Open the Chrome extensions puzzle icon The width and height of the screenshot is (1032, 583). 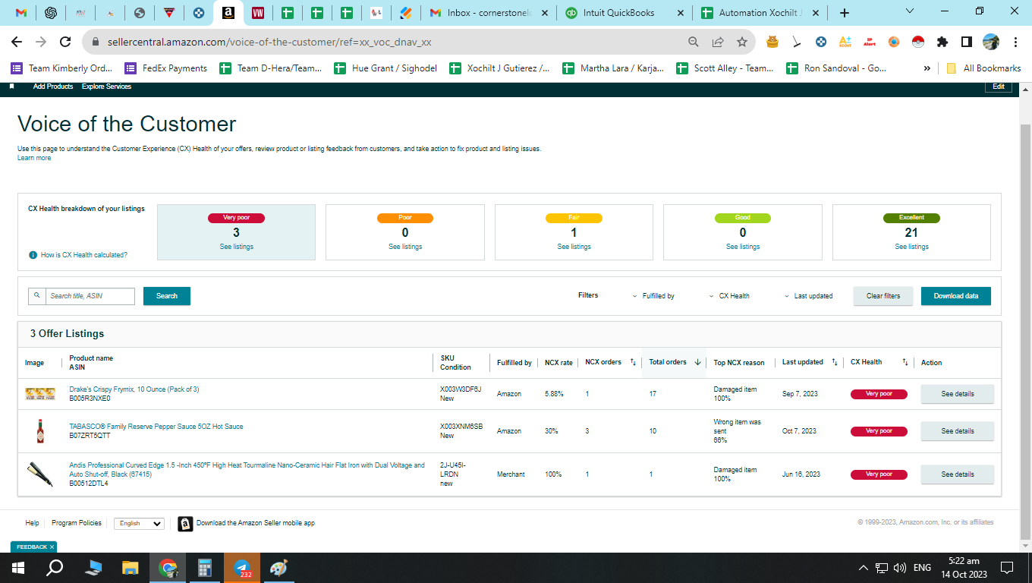point(942,42)
